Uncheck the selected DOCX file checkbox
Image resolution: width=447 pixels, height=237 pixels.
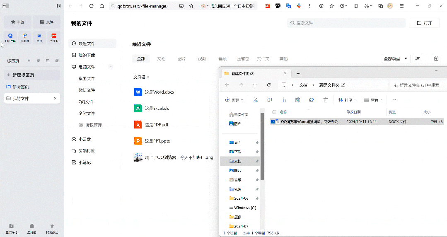coord(273,122)
